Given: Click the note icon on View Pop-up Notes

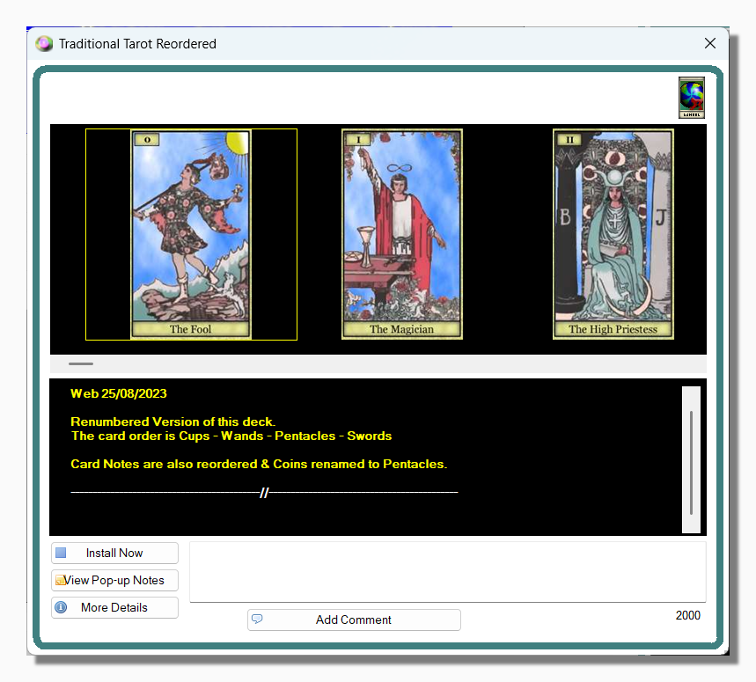Looking at the screenshot, I should (x=60, y=580).
